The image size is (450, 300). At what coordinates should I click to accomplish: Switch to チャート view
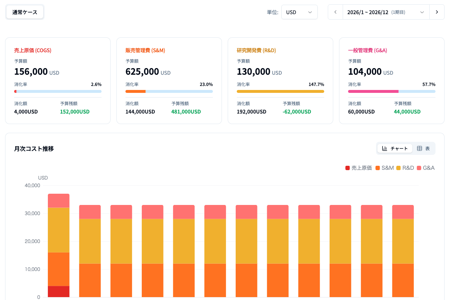(395, 148)
